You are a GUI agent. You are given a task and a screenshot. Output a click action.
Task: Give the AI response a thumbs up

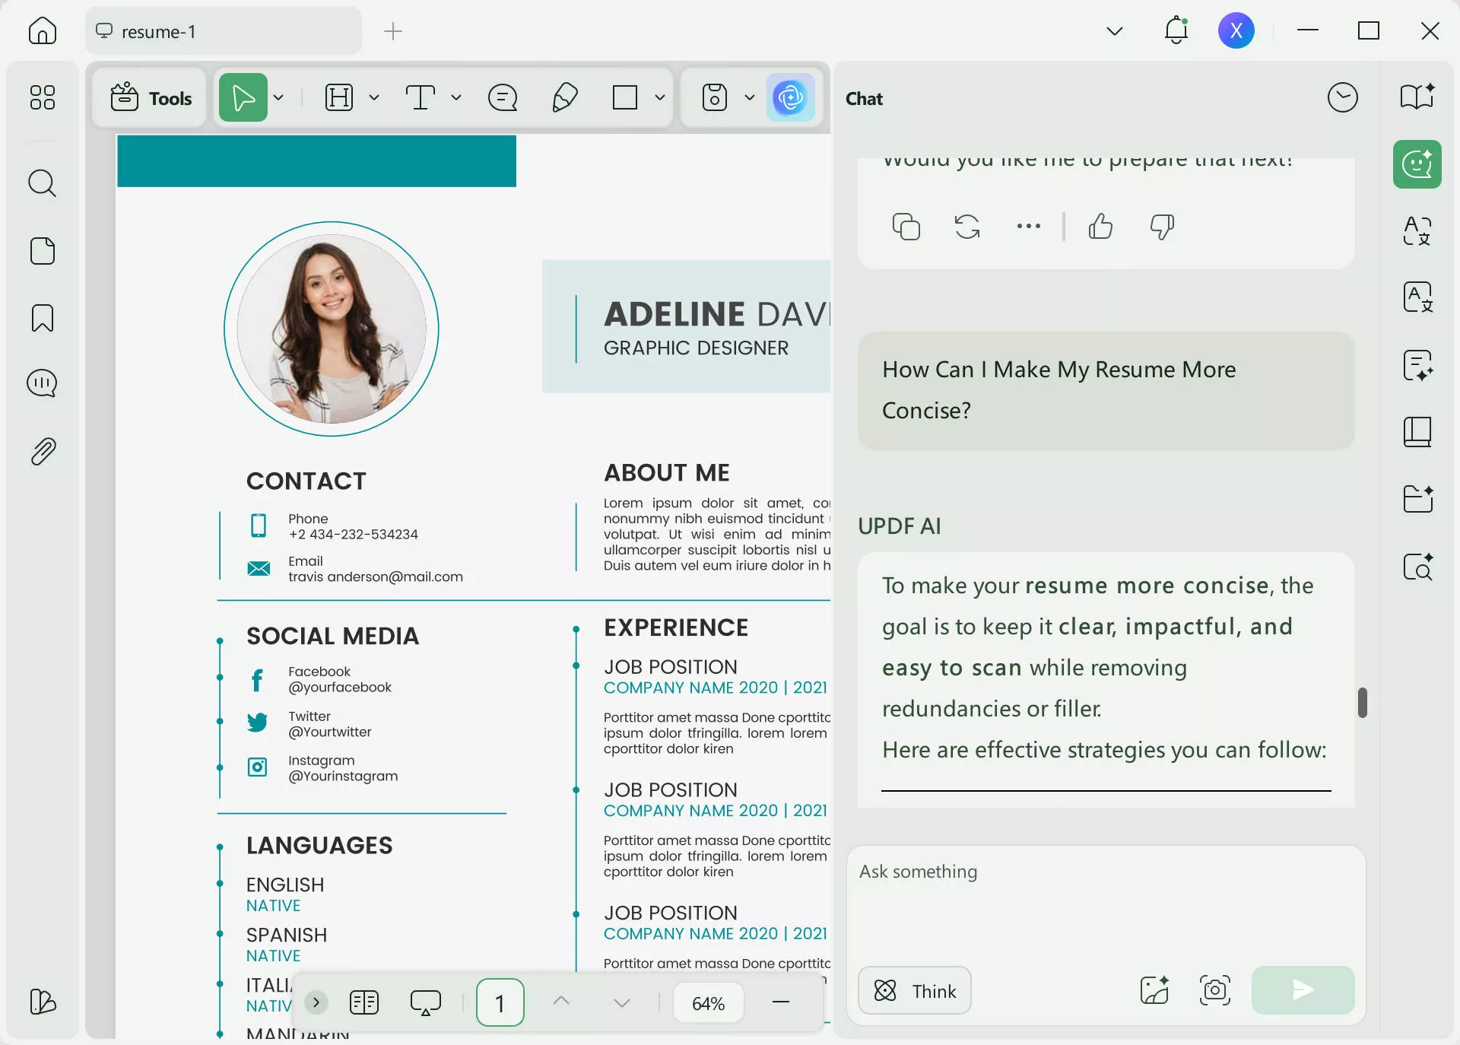click(x=1101, y=226)
